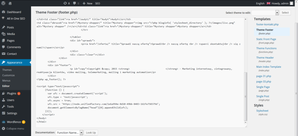Visit site via the home icon
Screen dimensions: 298x136
(10, 3)
